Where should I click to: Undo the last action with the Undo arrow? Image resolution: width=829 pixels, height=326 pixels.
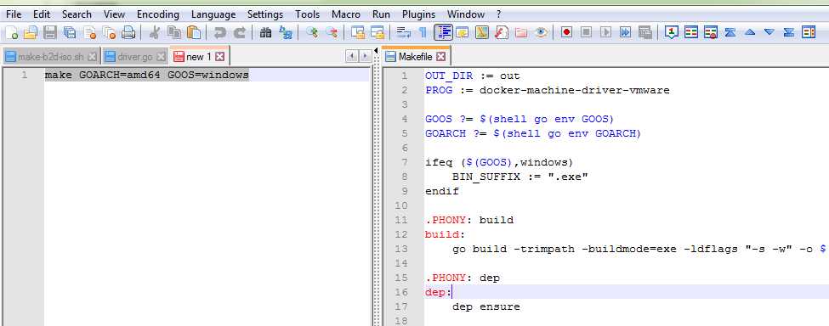(220, 33)
